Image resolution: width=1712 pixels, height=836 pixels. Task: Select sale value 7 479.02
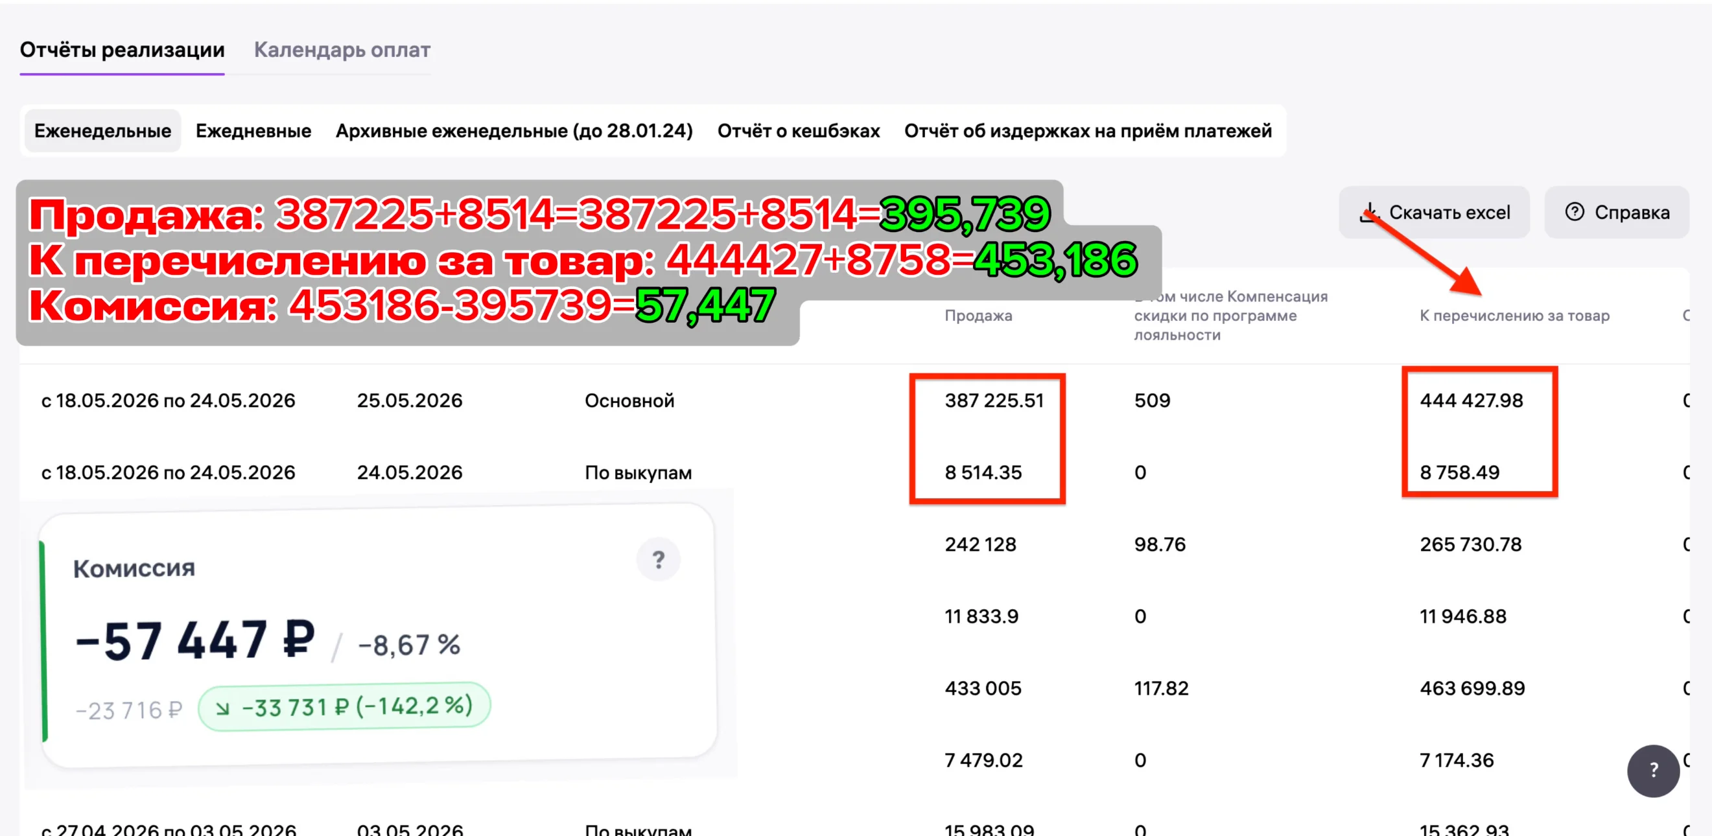(x=983, y=760)
